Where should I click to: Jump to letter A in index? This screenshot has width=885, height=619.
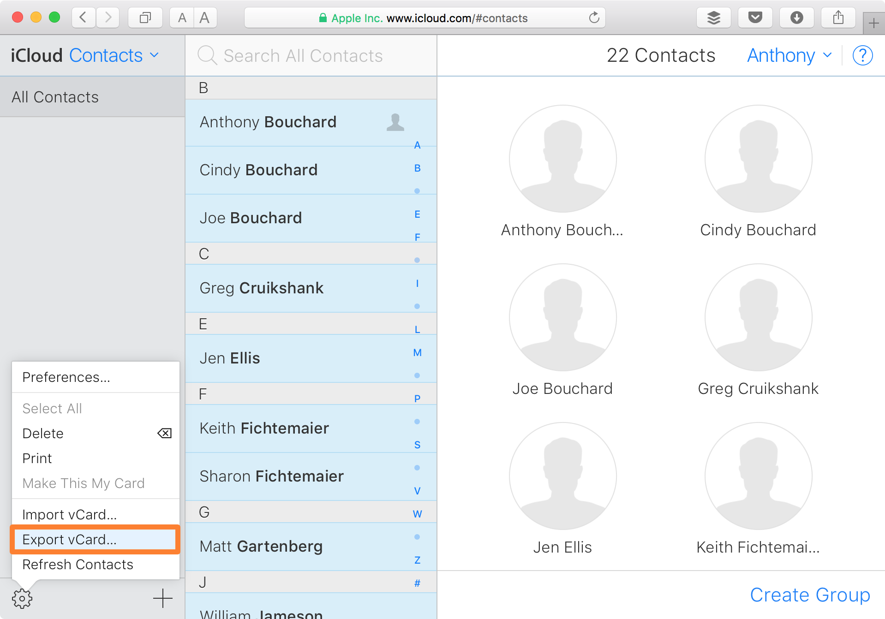coord(417,145)
